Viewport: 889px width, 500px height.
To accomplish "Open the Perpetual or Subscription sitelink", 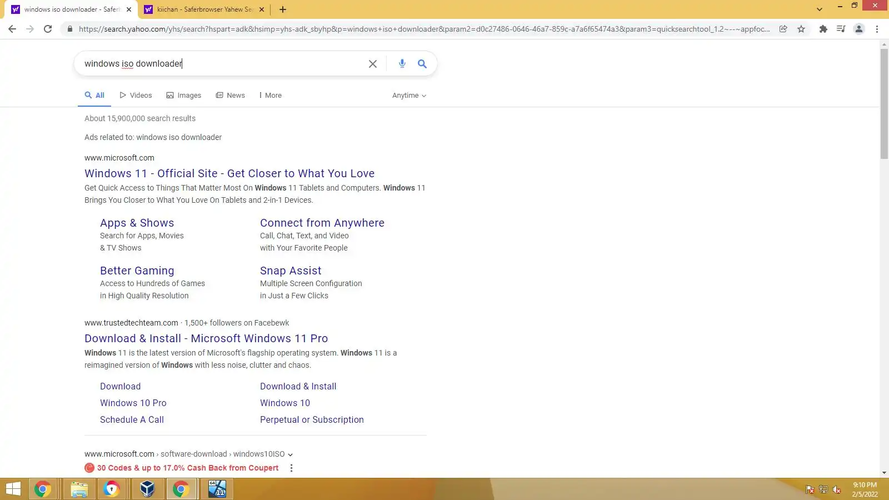I will pos(312,420).
